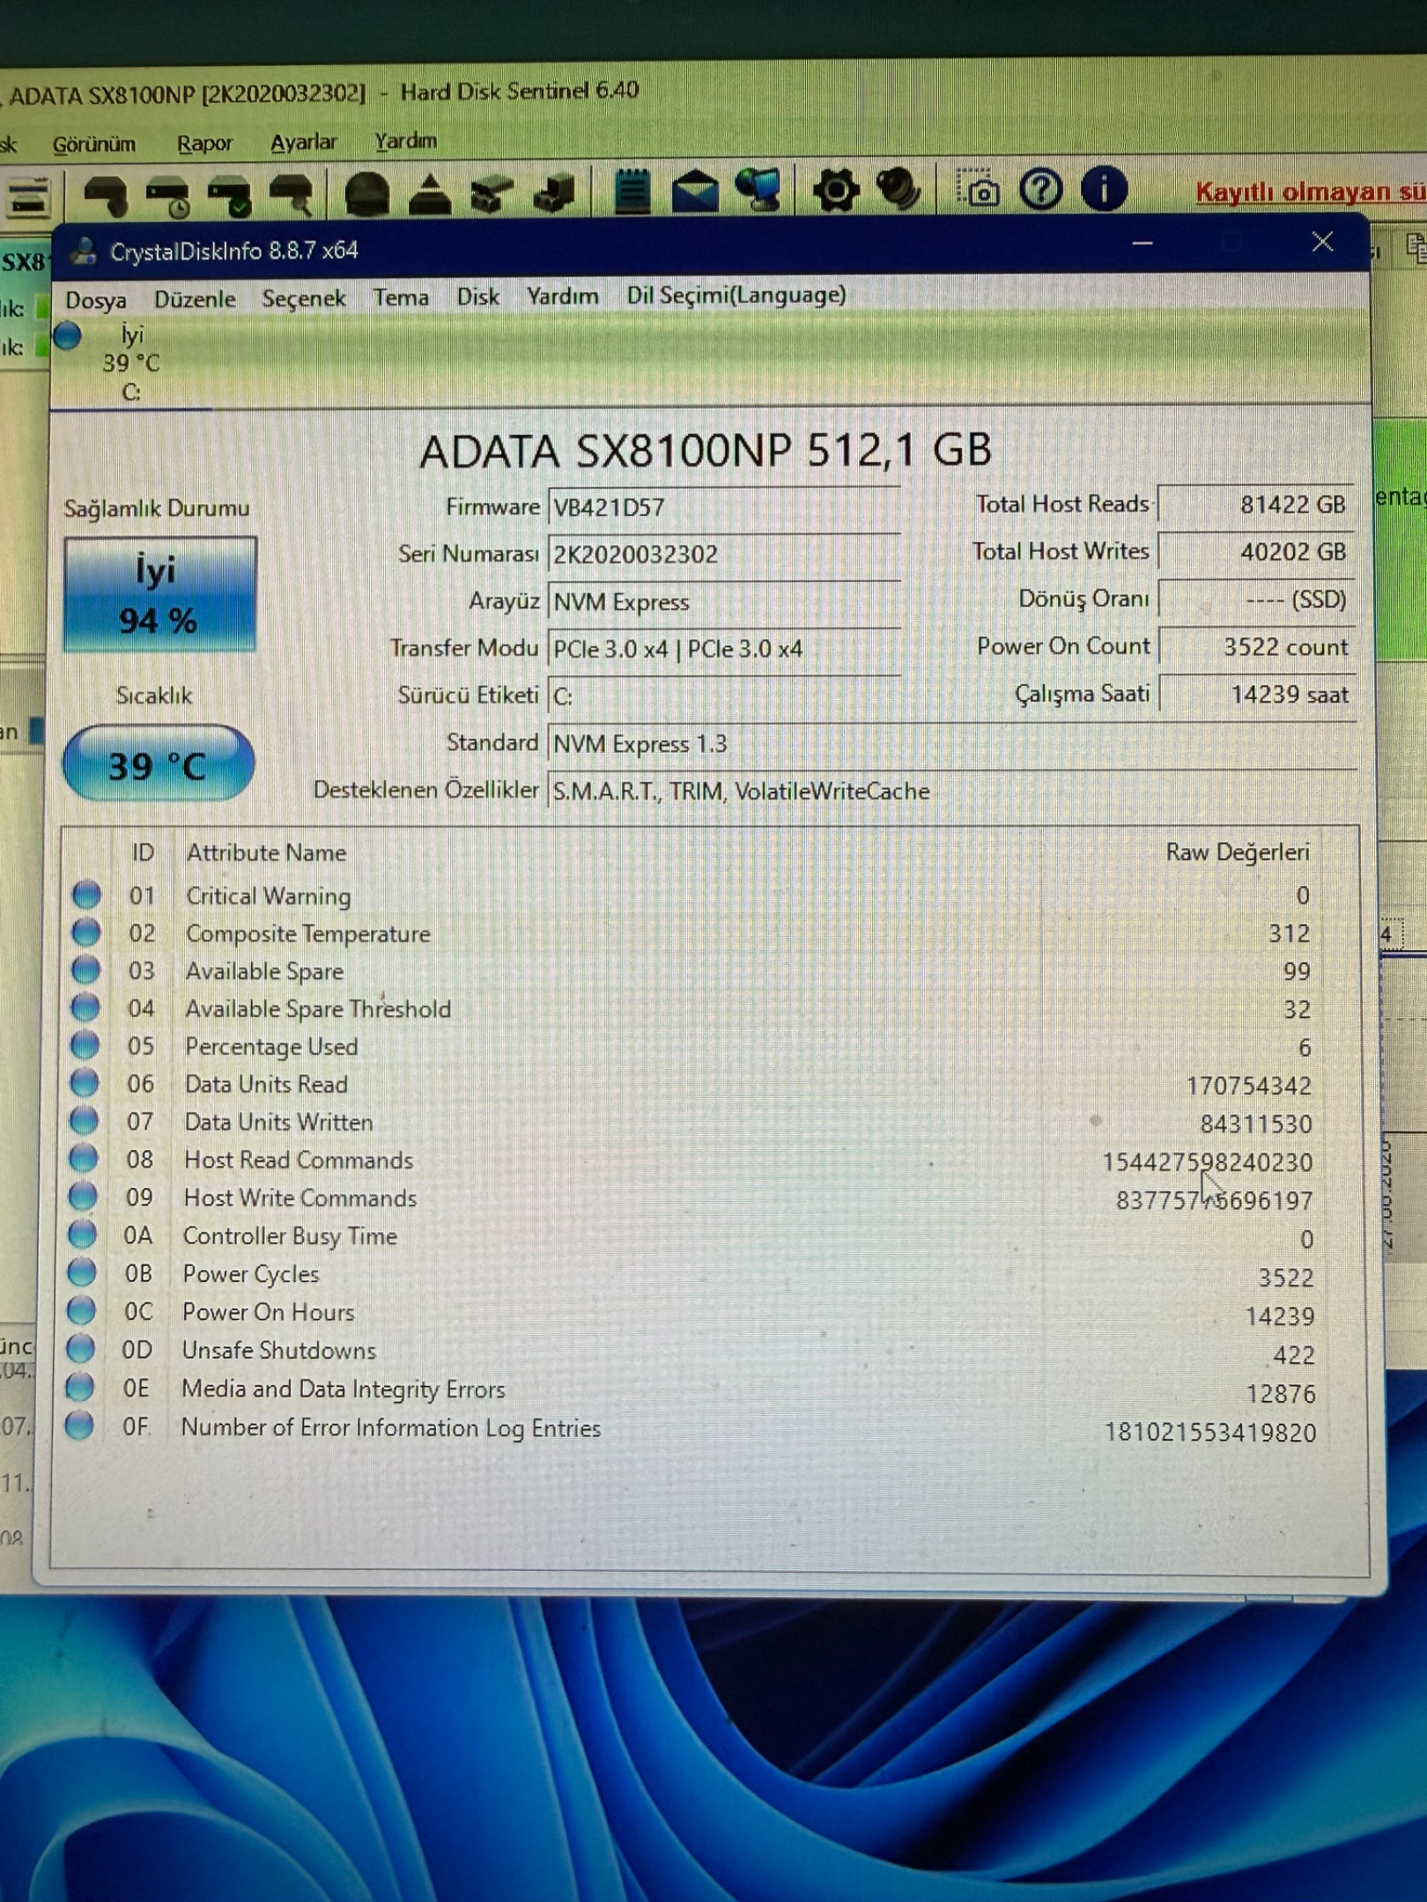Select the Available Spare Threshold row name
The width and height of the screenshot is (1427, 1902).
tap(318, 1009)
